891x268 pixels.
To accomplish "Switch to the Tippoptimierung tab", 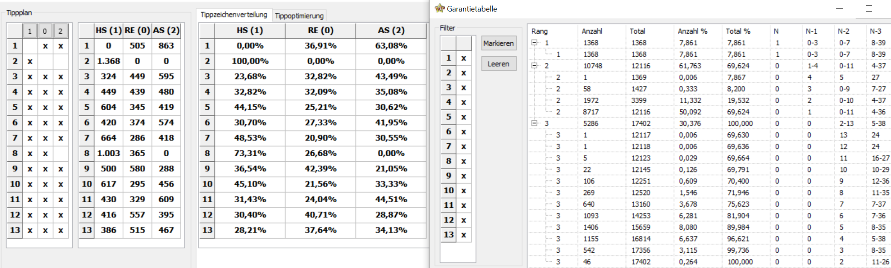I will click(299, 16).
